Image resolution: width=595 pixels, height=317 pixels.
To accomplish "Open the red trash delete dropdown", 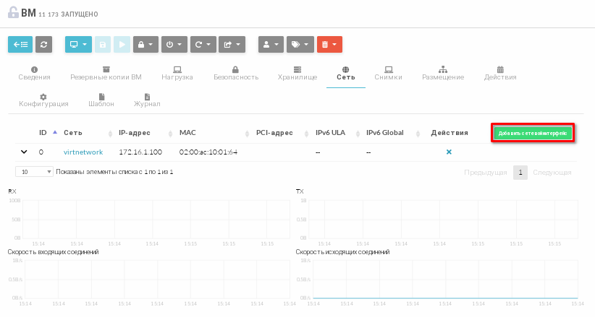I will pyautogui.click(x=329, y=44).
